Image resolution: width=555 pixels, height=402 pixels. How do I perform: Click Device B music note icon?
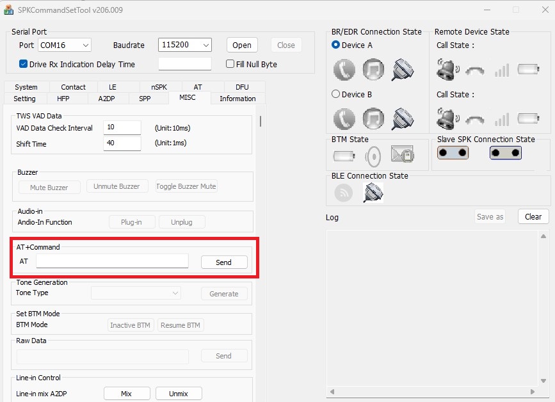point(373,118)
